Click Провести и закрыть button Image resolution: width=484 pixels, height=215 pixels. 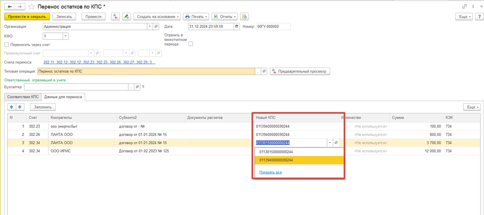27,17
